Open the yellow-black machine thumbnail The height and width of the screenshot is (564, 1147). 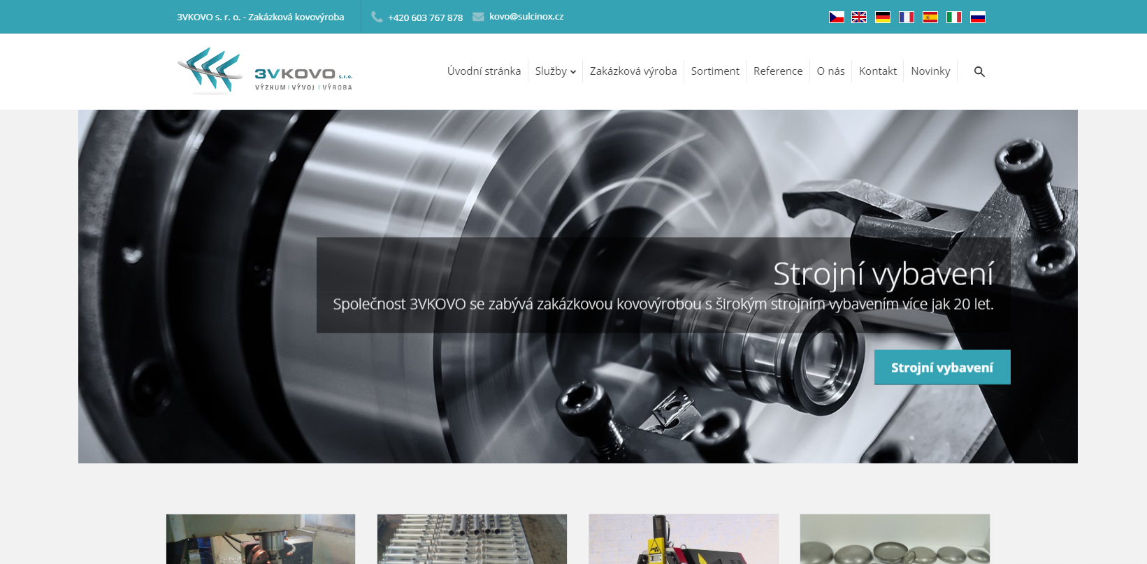pyautogui.click(x=684, y=539)
